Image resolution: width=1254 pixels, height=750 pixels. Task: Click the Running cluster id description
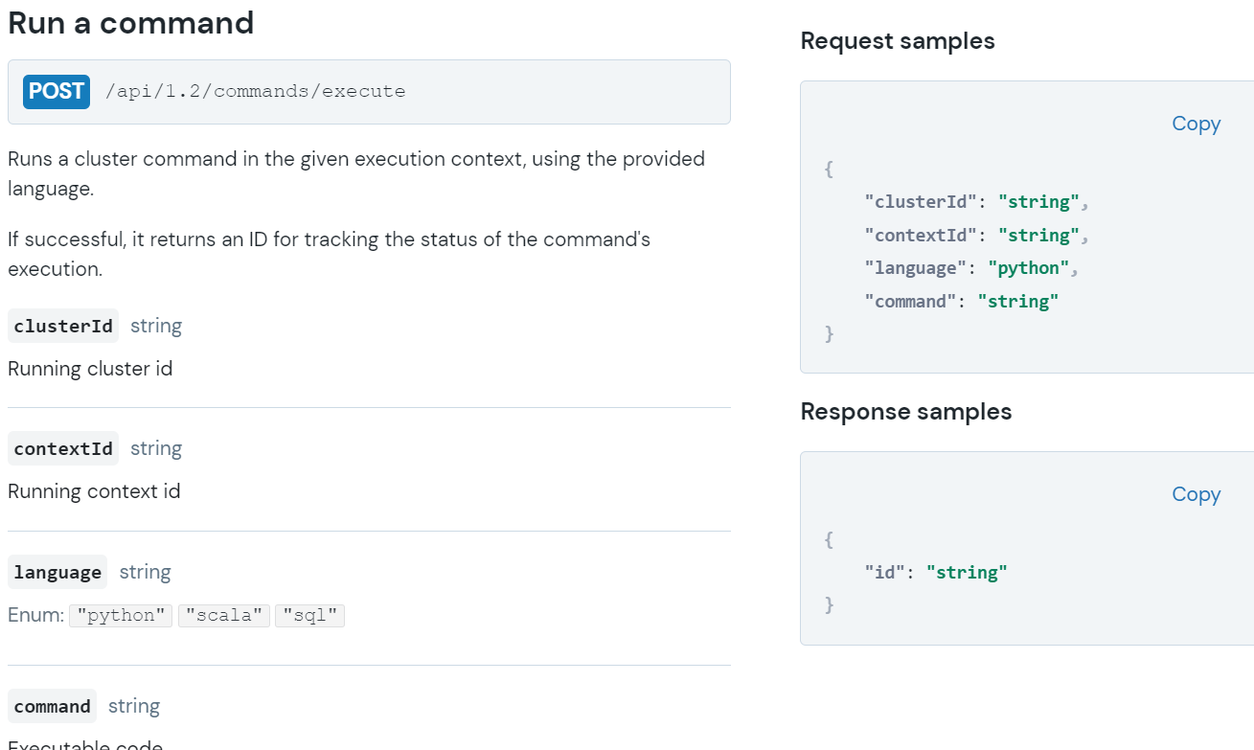(x=90, y=369)
